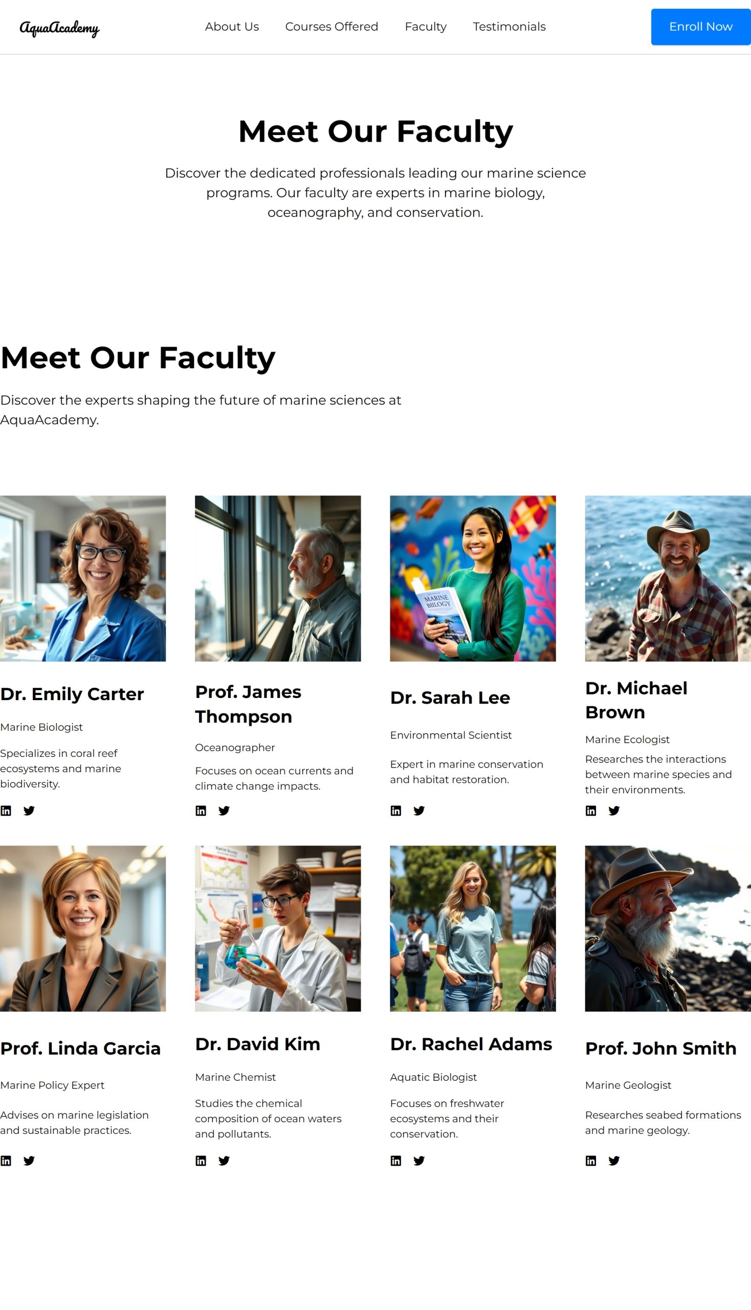Visit Prof. James Thompson's Twitter profile icon

(224, 811)
